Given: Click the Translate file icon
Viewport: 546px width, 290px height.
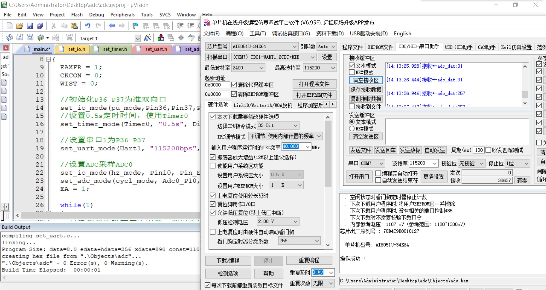Looking at the screenshot, I should [x=9, y=38].
